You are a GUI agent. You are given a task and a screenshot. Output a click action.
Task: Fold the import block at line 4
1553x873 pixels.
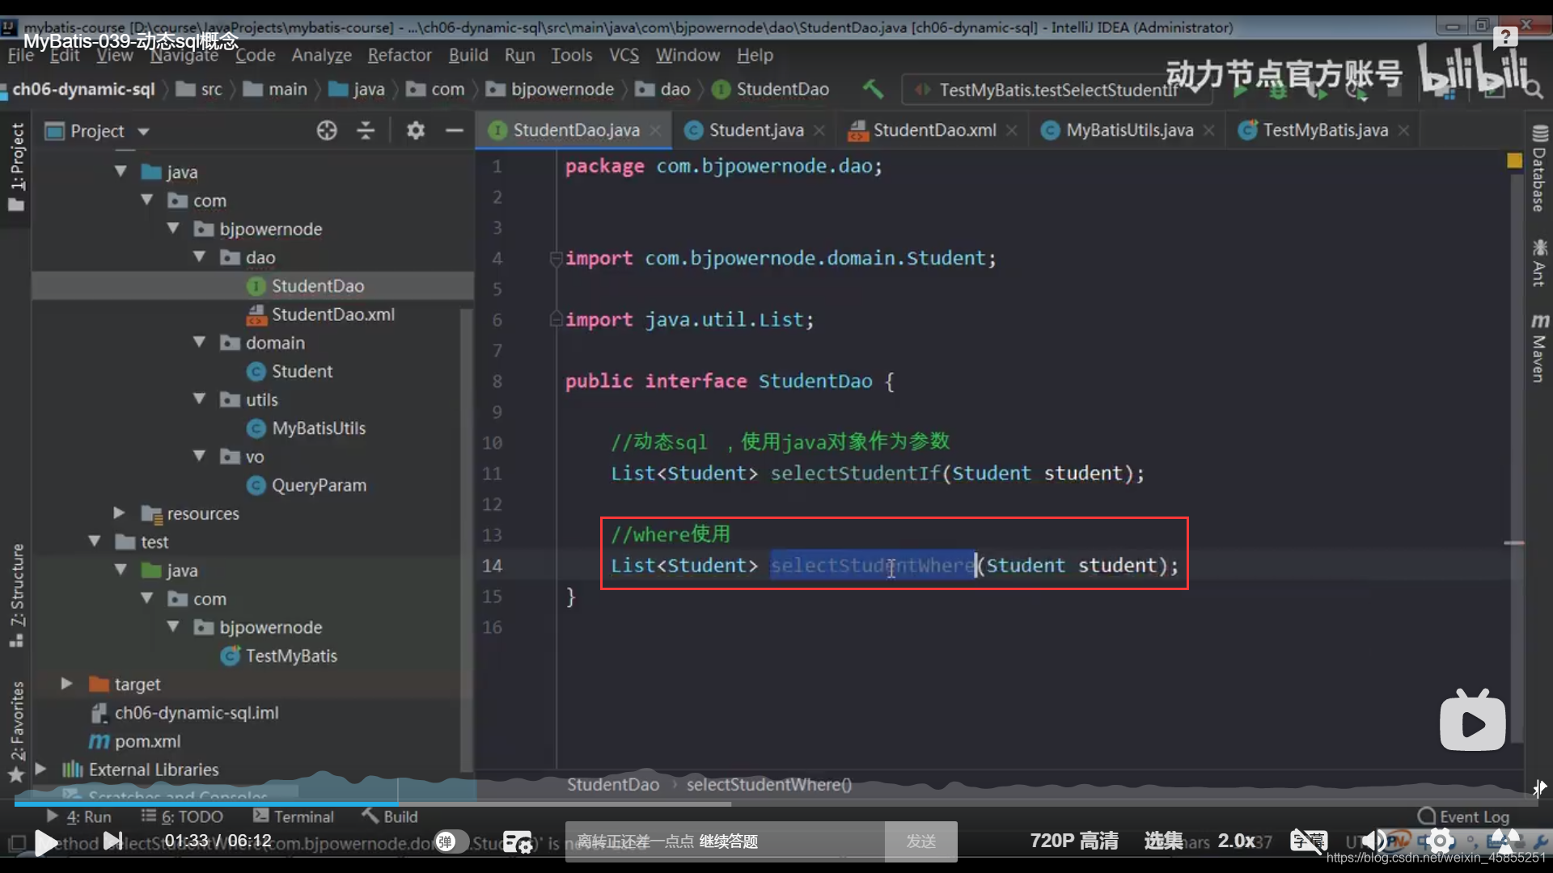(x=556, y=259)
